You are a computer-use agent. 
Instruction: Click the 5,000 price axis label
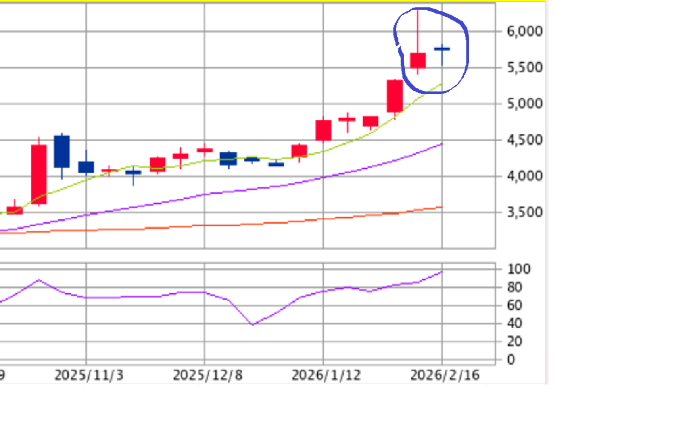point(524,104)
